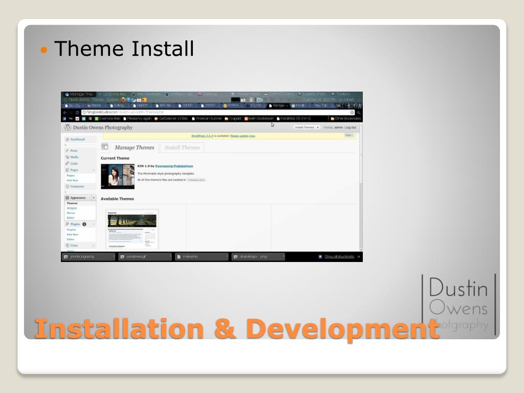This screenshot has height=393, width=524.
Task: Click the Comments bubble icon
Action: click(x=67, y=186)
